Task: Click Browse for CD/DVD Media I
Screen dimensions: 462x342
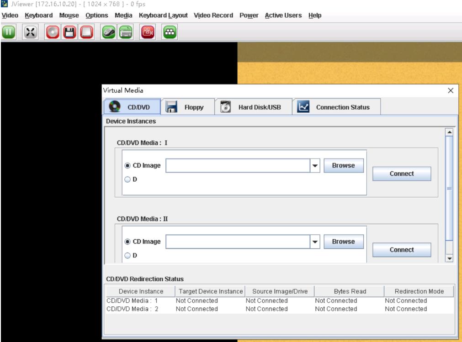Action: [343, 166]
